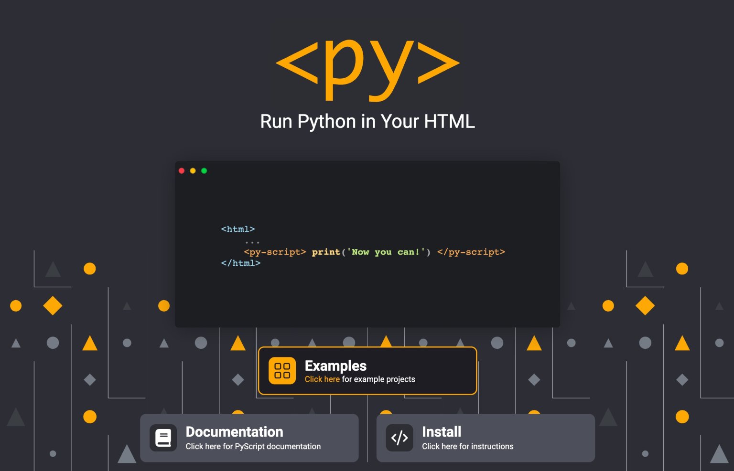The image size is (734, 471).
Task: Click the orange diamond decoration on the left
Action: click(53, 305)
